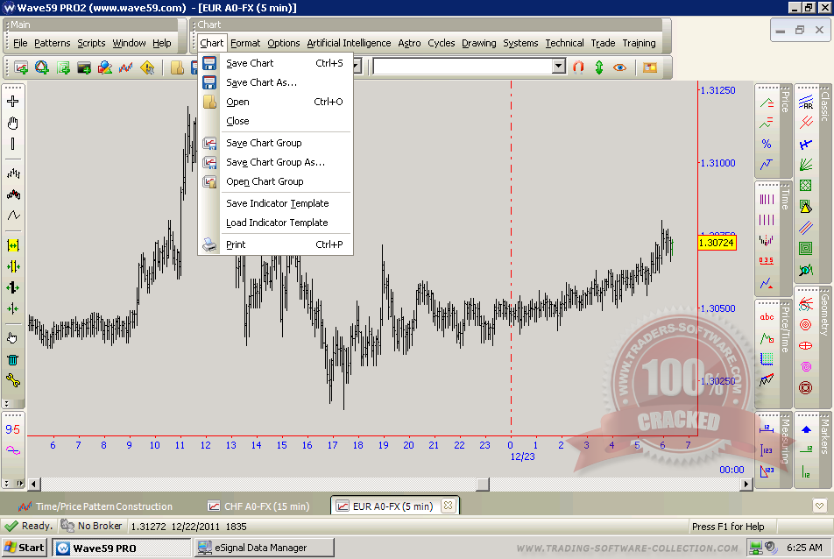Select the crosshair cursor tool
The height and width of the screenshot is (559, 834).
click(x=12, y=102)
